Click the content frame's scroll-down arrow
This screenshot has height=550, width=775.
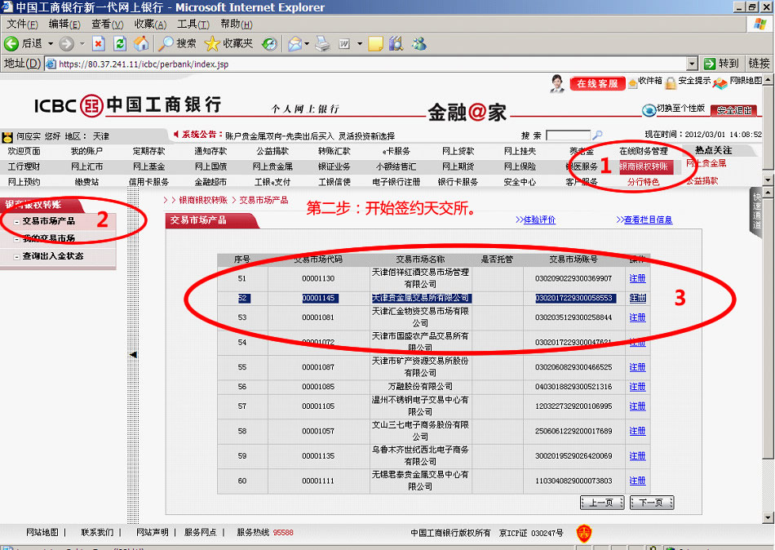(768, 518)
